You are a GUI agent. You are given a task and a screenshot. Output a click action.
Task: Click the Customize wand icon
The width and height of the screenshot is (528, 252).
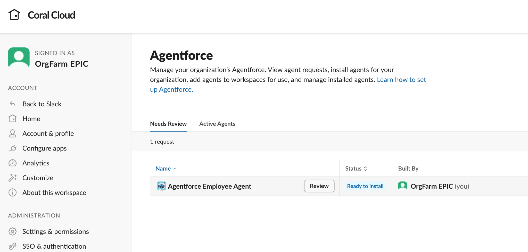pos(12,178)
